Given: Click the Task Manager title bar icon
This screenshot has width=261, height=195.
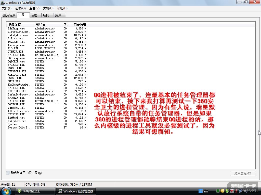Looking at the screenshot, I should point(3,3).
